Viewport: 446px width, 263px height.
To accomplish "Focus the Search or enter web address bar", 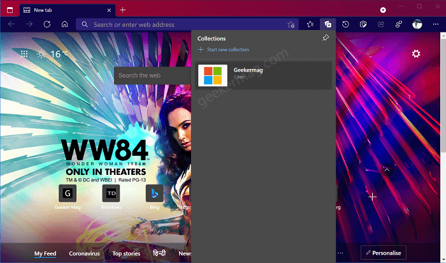I will 187,24.
